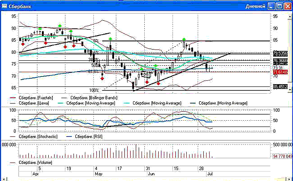The height and width of the screenshot is (181, 293).
Task: Click the date label 19 on time axis
Action: click(69, 169)
